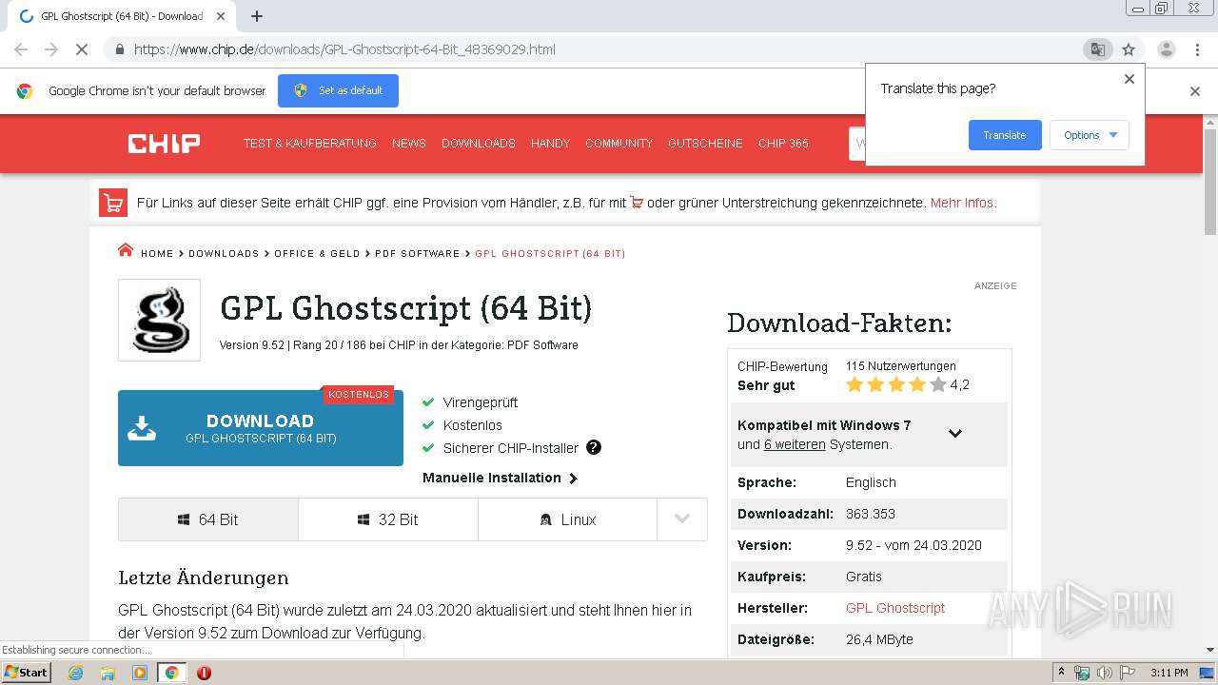The height and width of the screenshot is (685, 1218).
Task: Open the DOWNLOADS menu item
Action: click(x=479, y=144)
